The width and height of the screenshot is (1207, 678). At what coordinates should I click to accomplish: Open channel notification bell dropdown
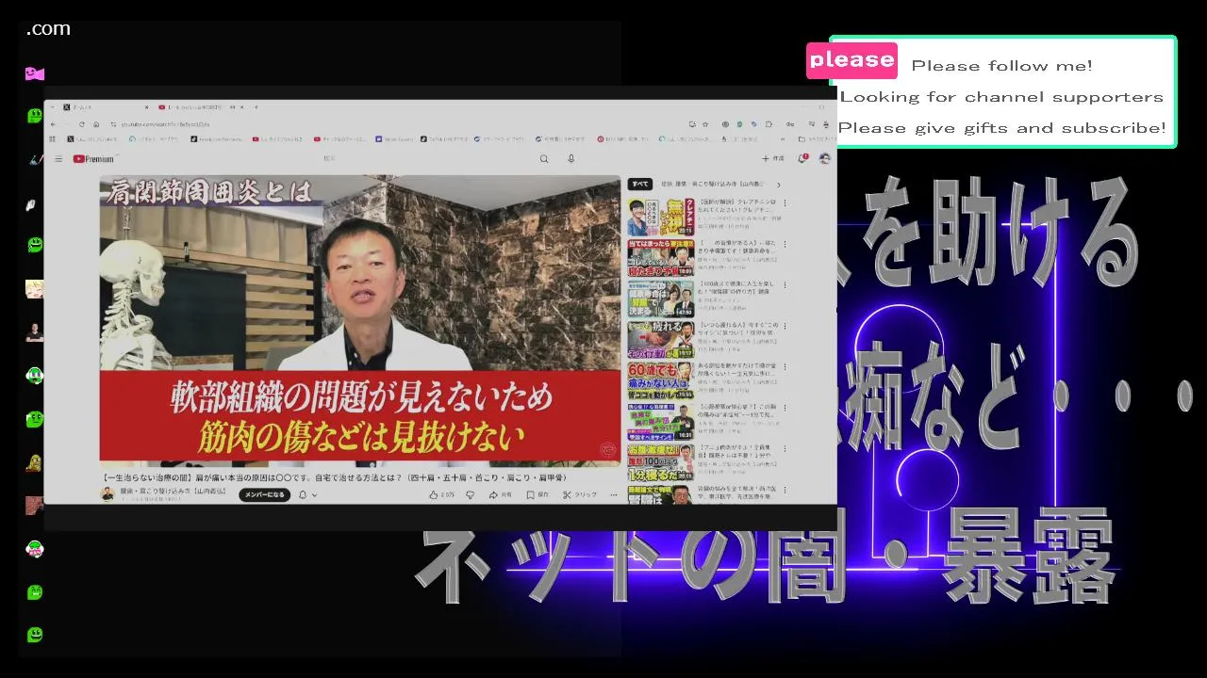click(307, 494)
